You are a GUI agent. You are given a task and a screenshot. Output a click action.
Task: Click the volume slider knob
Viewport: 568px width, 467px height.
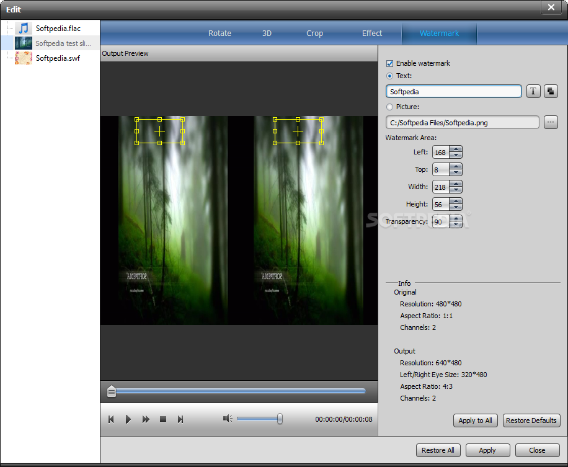[280, 419]
